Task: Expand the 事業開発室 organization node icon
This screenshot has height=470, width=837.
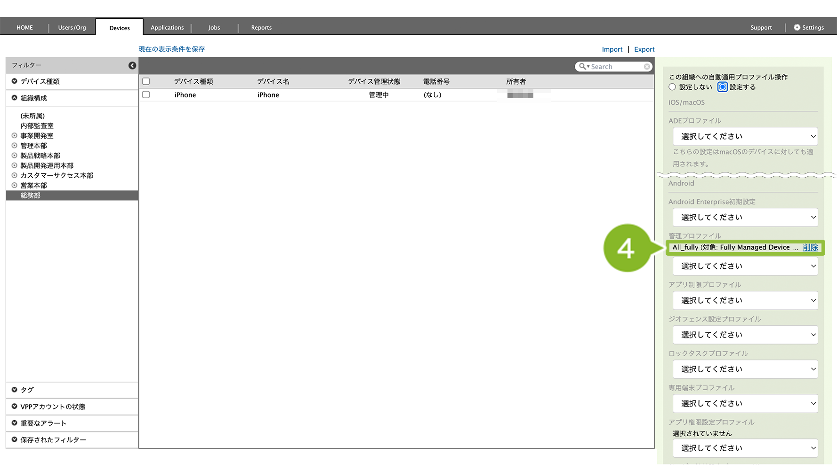Action: pos(14,136)
